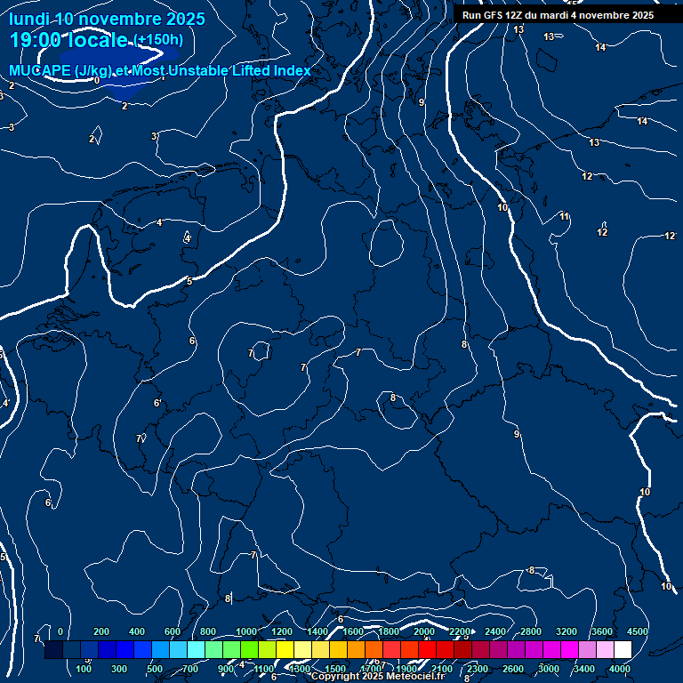Click the '1000' legend scale label
Screen dimensions: 683x683
tap(246, 631)
